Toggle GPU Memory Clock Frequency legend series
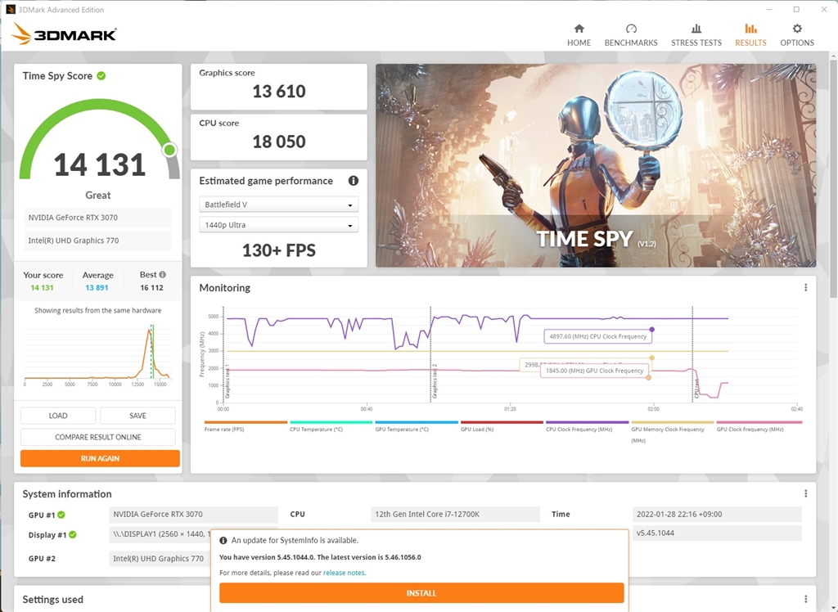The image size is (838, 612). click(x=673, y=431)
